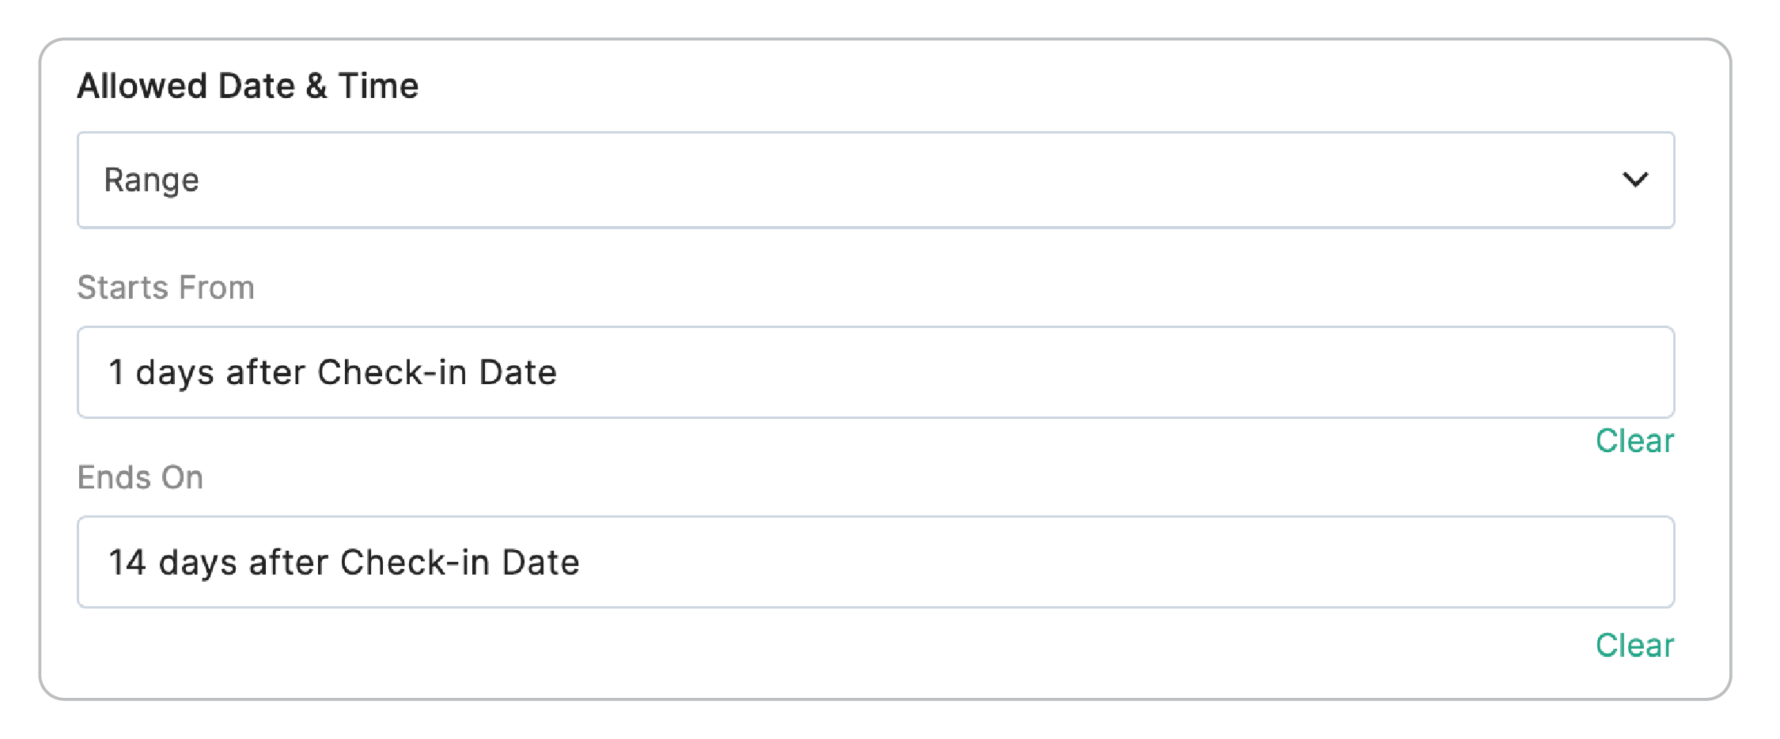Clear the Ends On value
Image resolution: width=1780 pixels, height=739 pixels.
(1634, 646)
